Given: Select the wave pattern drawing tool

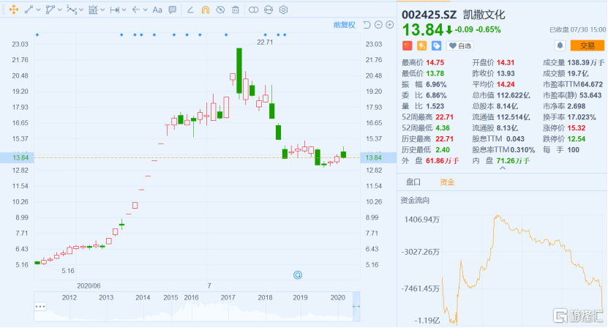Looking at the screenshot, I should click(72, 10).
